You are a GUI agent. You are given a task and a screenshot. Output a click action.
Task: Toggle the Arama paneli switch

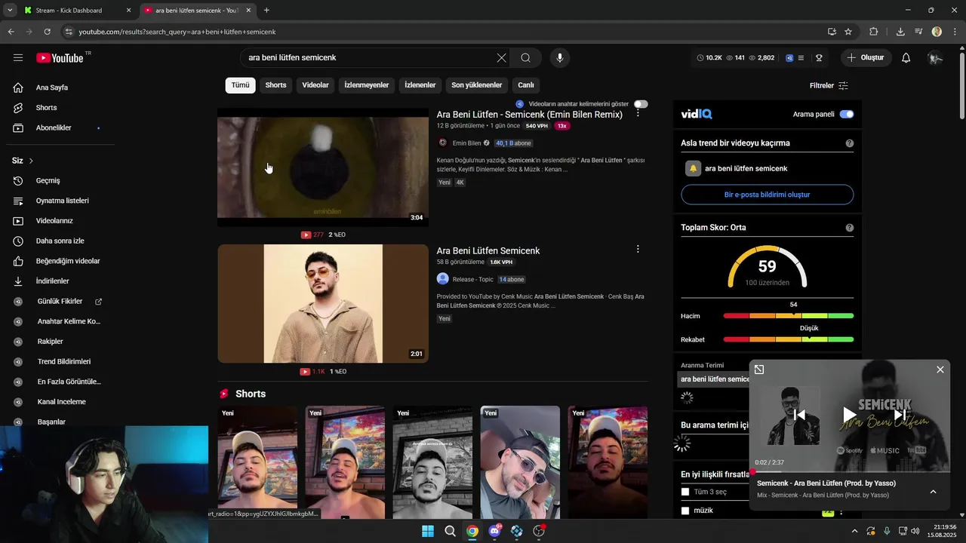847,115
